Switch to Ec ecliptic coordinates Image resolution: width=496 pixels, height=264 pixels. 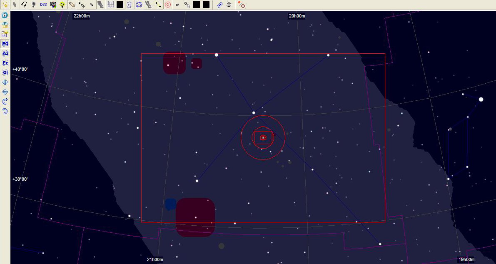(5, 63)
